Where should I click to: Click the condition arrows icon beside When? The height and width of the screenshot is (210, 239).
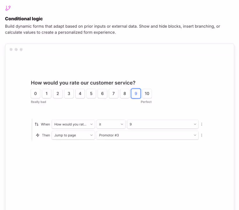point(37,124)
